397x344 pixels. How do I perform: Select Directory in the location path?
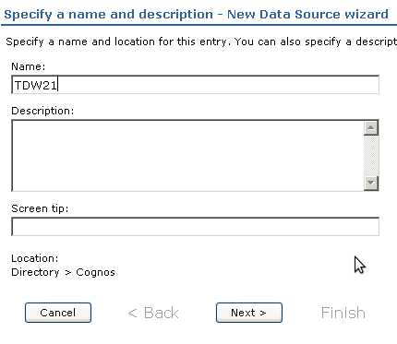35,272
